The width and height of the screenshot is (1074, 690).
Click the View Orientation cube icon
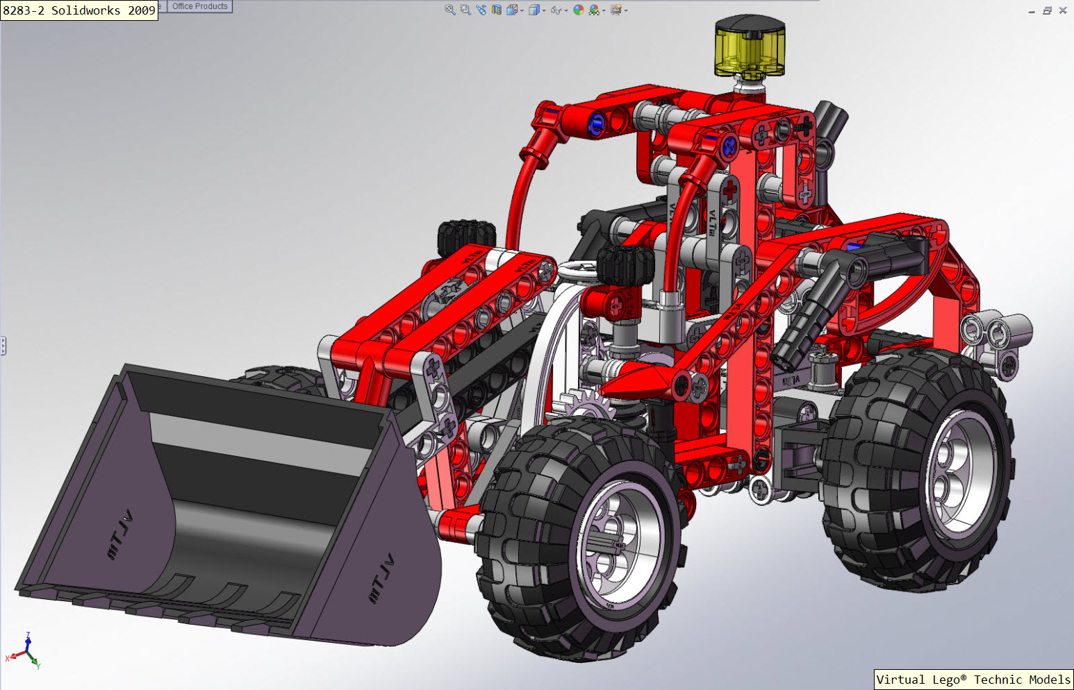pyautogui.click(x=512, y=10)
